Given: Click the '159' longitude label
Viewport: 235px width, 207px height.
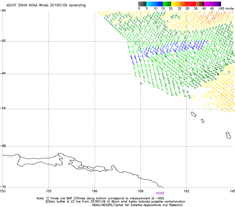Looking at the screenshot, I should pyautogui.click(x=140, y=191).
